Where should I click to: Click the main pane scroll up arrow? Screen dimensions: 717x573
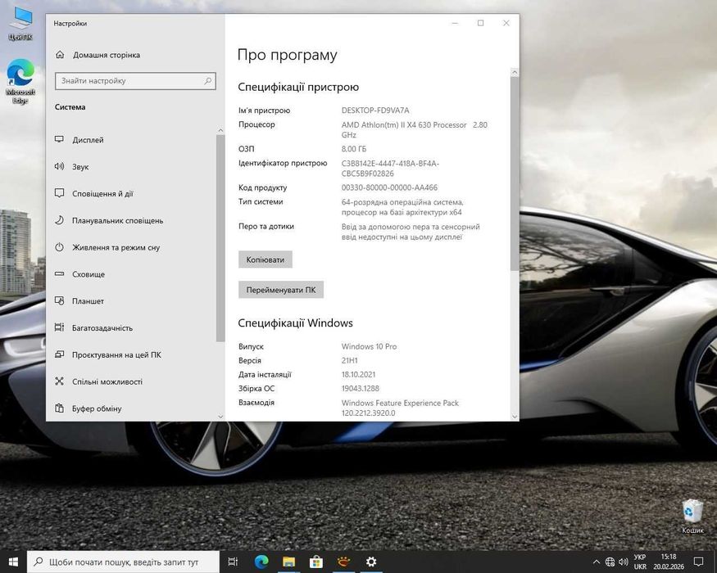515,73
